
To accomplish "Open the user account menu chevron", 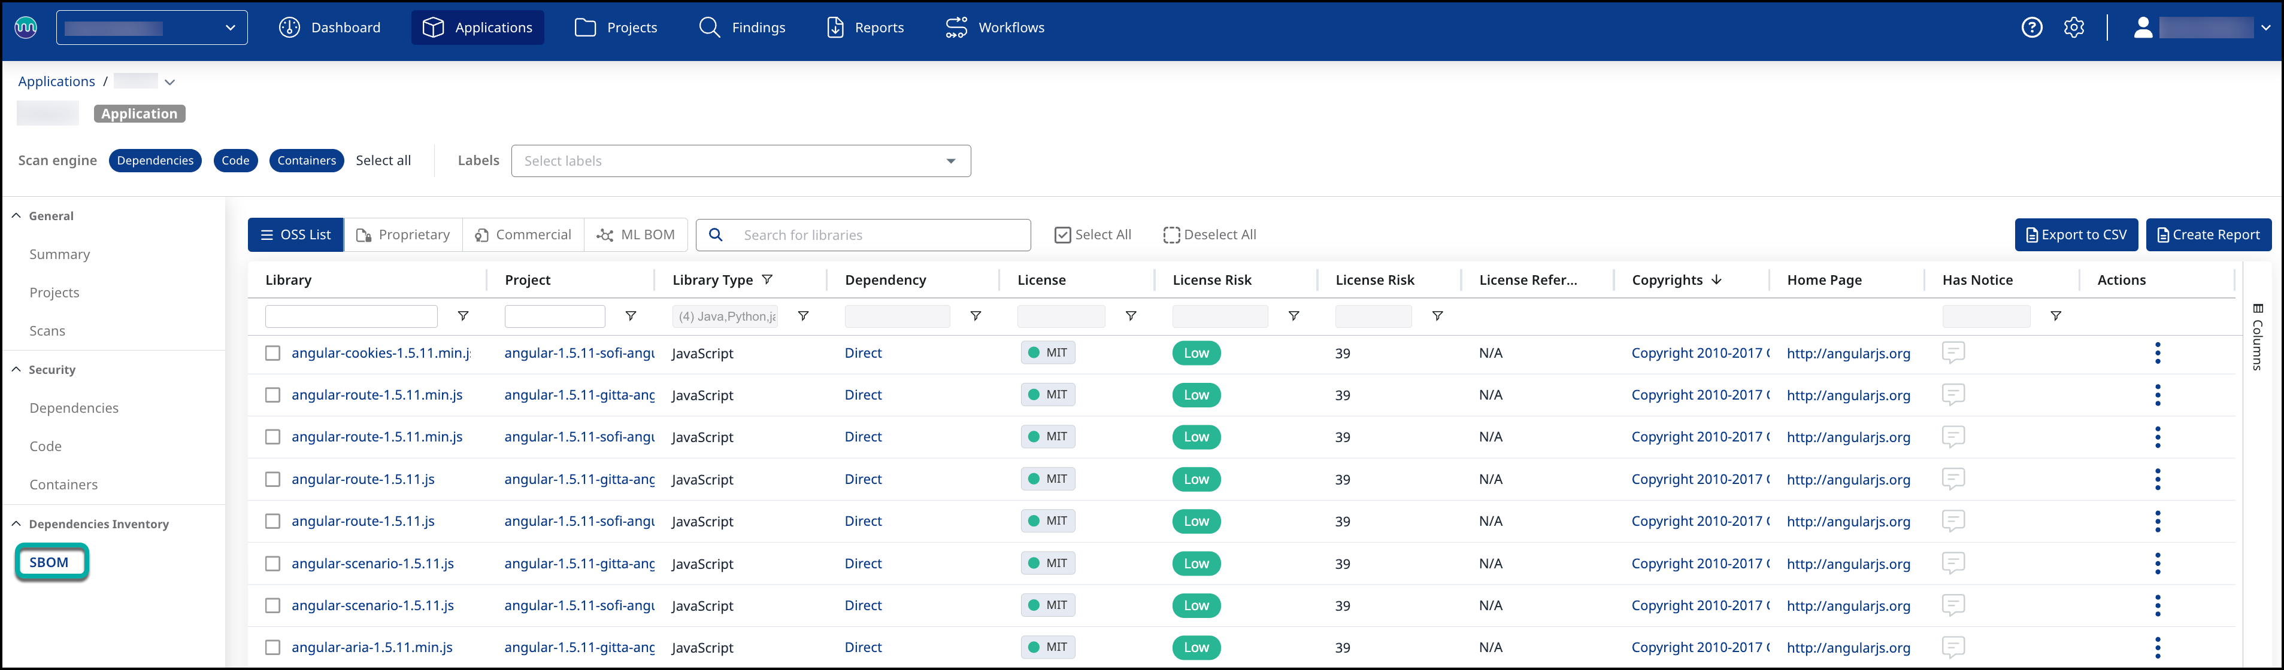I will 2265,28.
